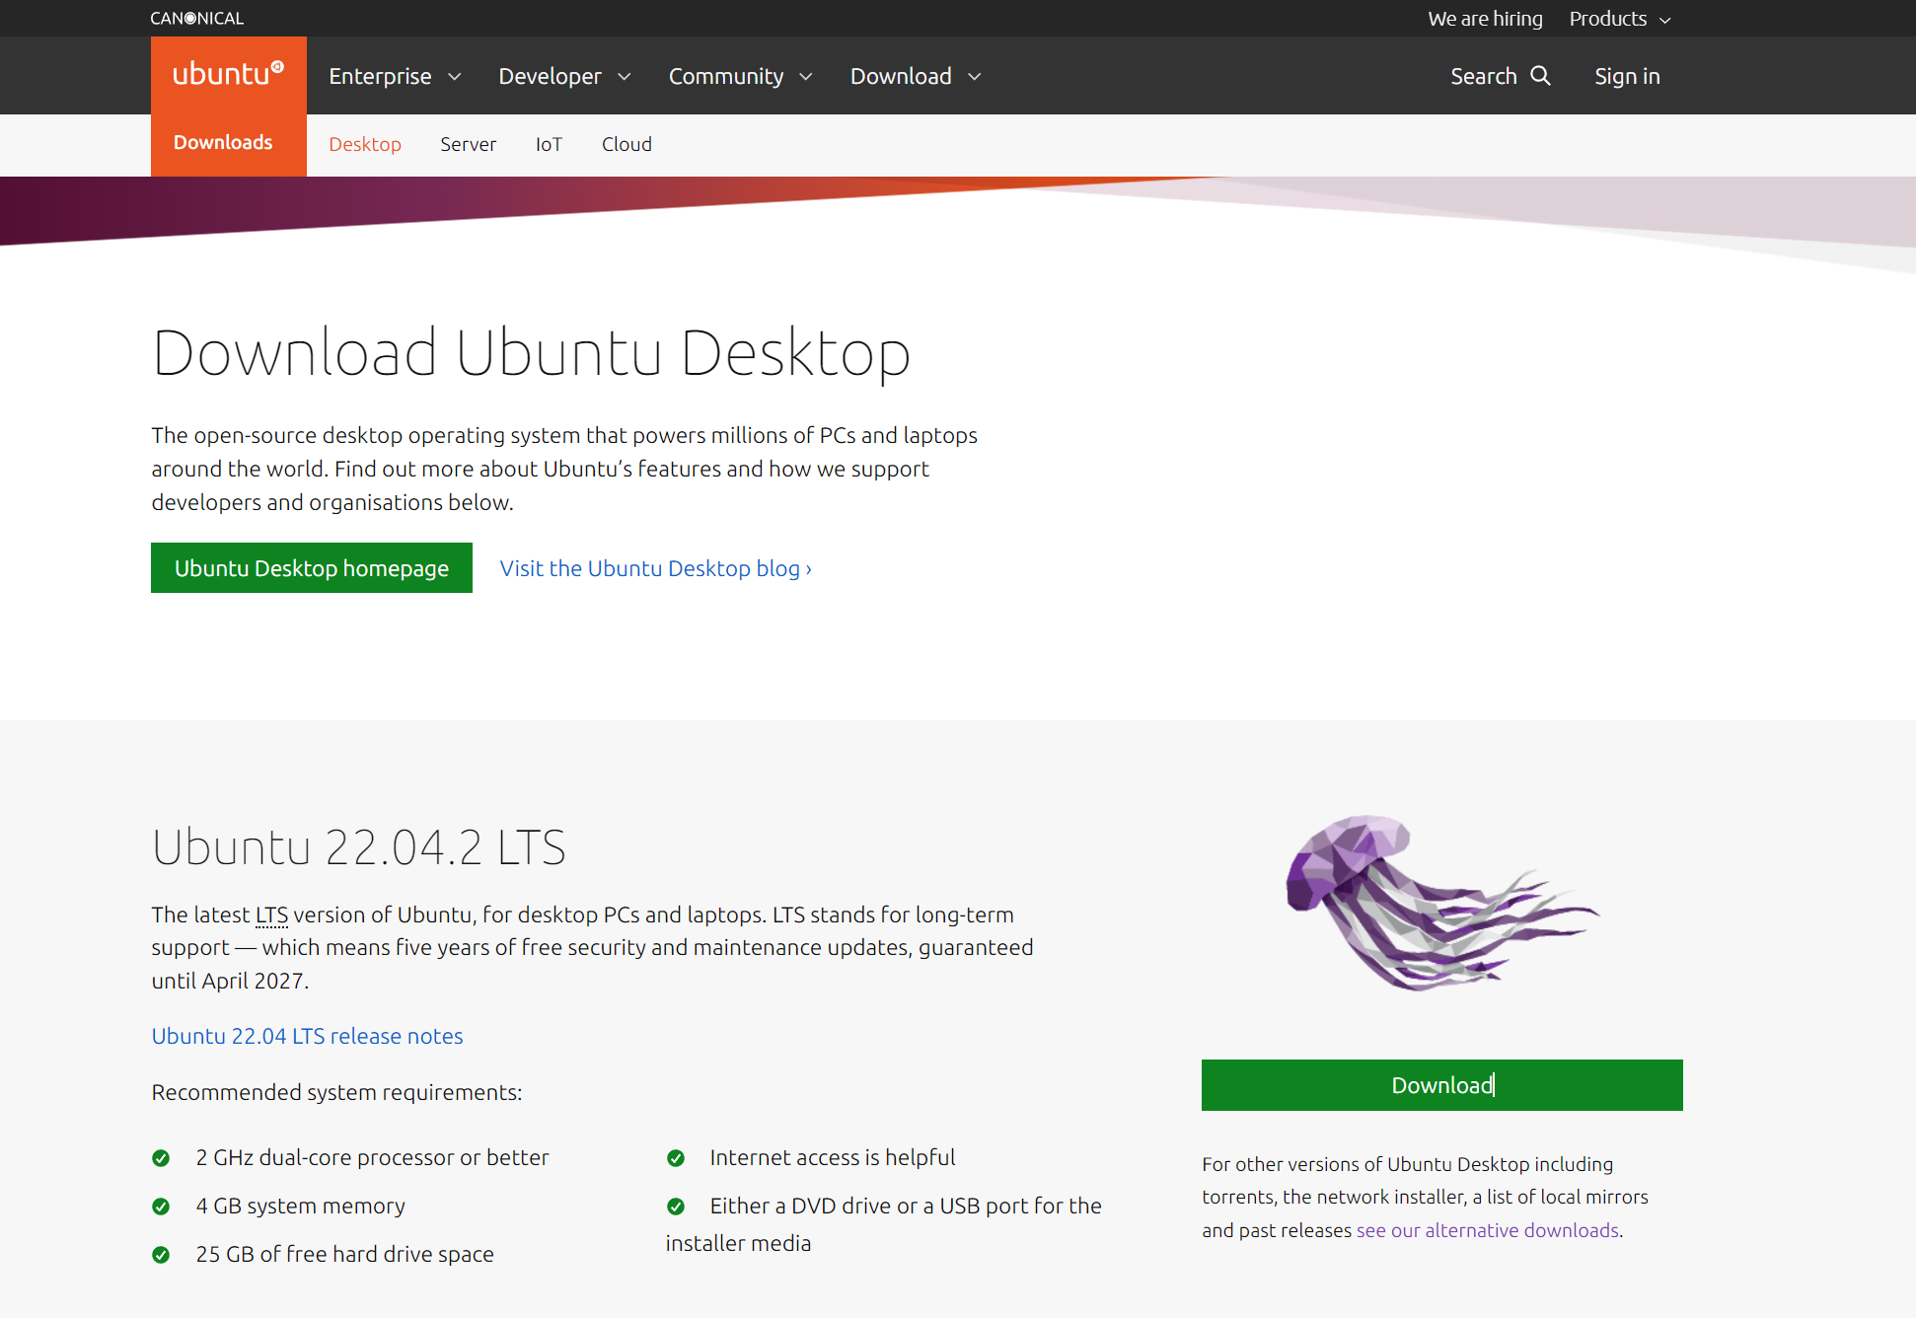Select the Server downloads tab
The height and width of the screenshot is (1318, 1916).
pyautogui.click(x=468, y=144)
